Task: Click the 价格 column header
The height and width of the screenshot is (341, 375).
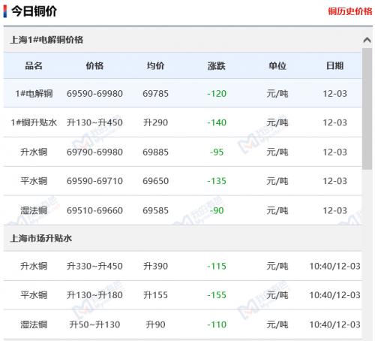Action: pos(94,66)
